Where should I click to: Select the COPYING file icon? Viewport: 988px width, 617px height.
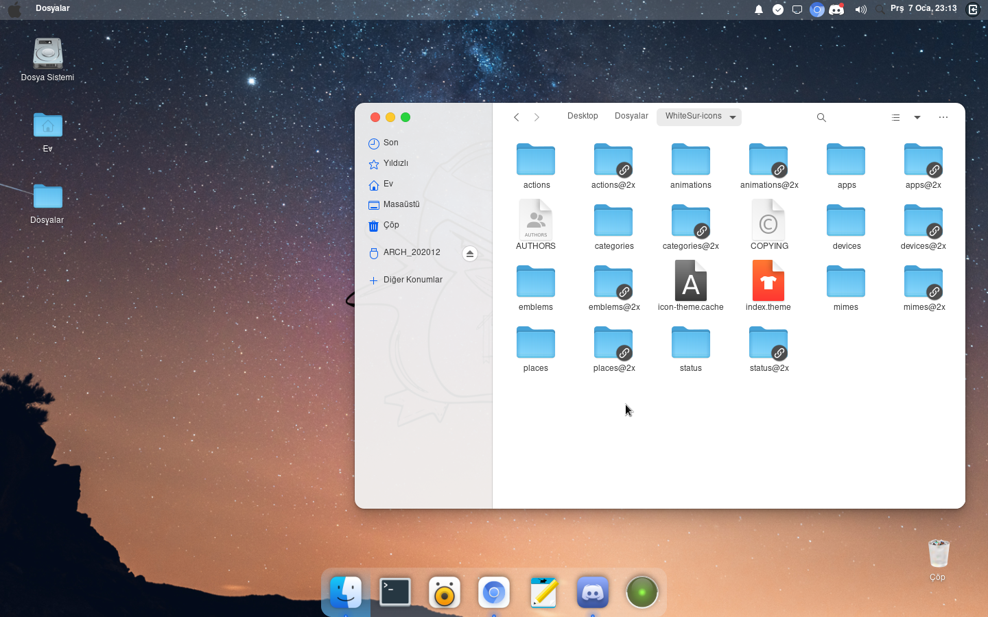point(768,220)
